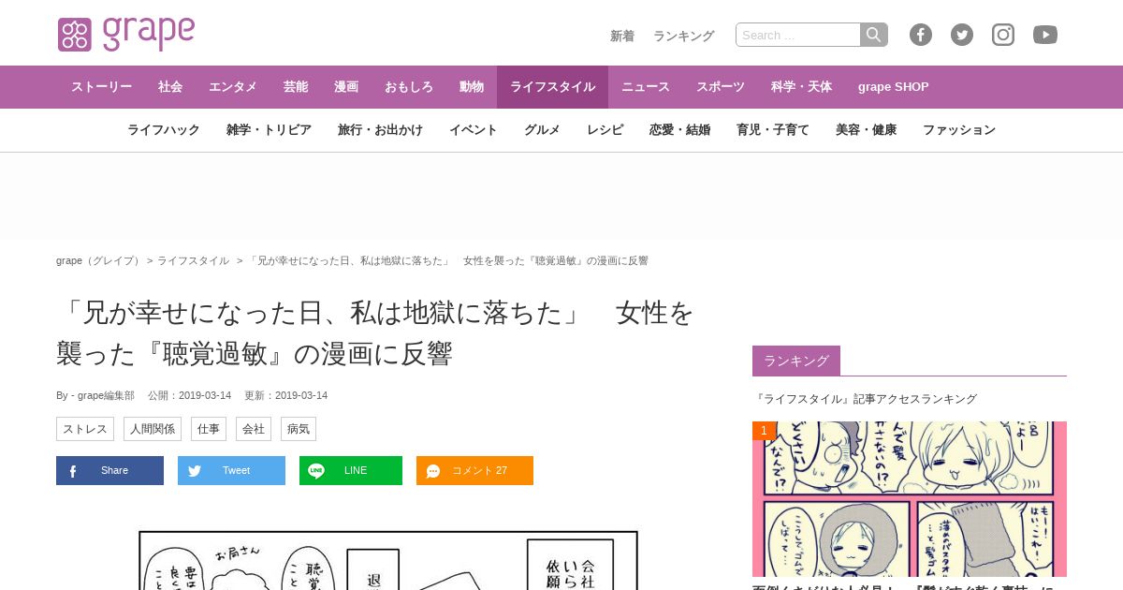1123x590 pixels.
Task: Open the grape site logo
Action: coord(126,35)
